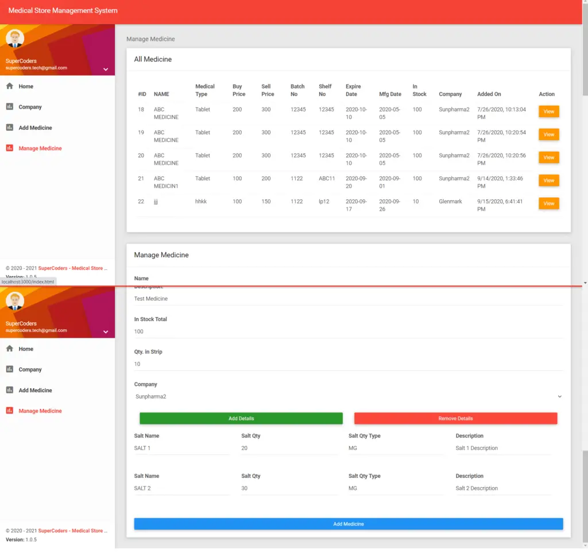
Task: Open the SuperCoders profile avatar
Action: (14, 38)
